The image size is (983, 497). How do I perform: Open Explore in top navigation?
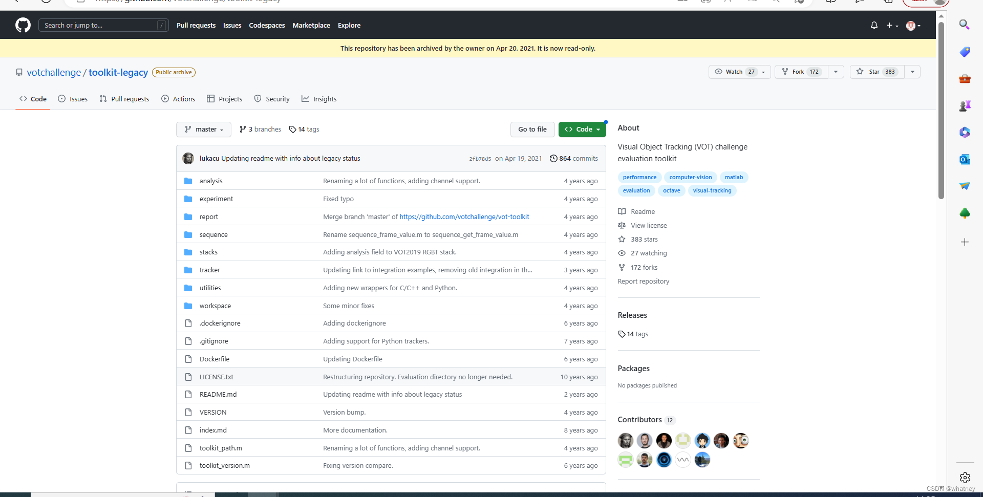coord(349,25)
